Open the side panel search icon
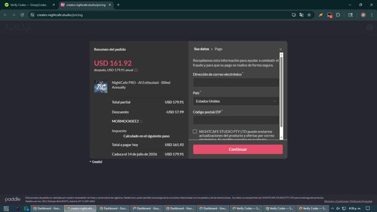This screenshot has height=212, width=377. [x=350, y=15]
